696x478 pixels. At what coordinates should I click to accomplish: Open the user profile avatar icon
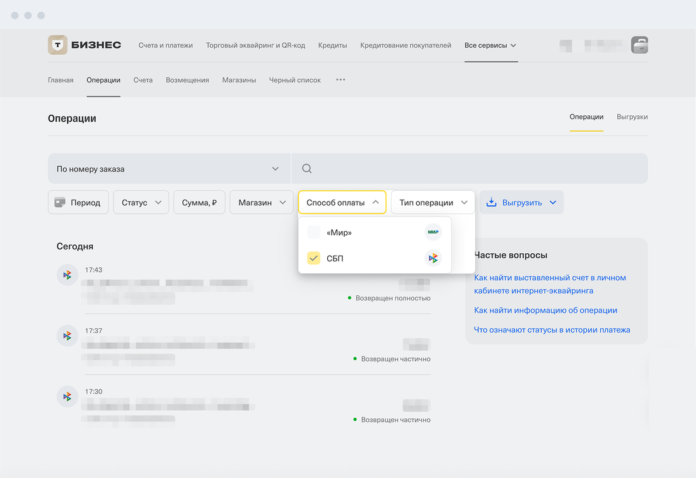tap(639, 45)
